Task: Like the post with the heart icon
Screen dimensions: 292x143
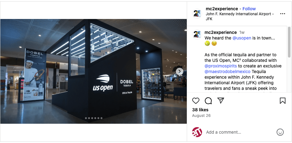Action: [x=196, y=101]
